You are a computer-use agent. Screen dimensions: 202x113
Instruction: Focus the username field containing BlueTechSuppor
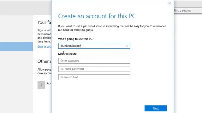click(x=94, y=46)
